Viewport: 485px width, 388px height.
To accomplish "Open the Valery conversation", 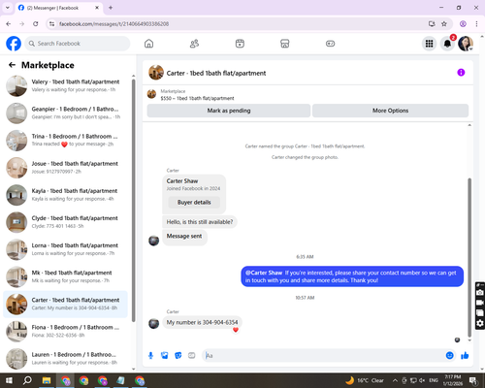I will click(x=66, y=85).
